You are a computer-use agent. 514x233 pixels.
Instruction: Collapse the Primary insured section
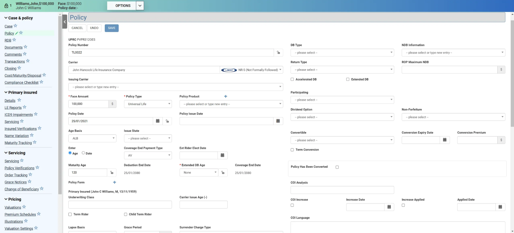pyautogui.click(x=6, y=92)
